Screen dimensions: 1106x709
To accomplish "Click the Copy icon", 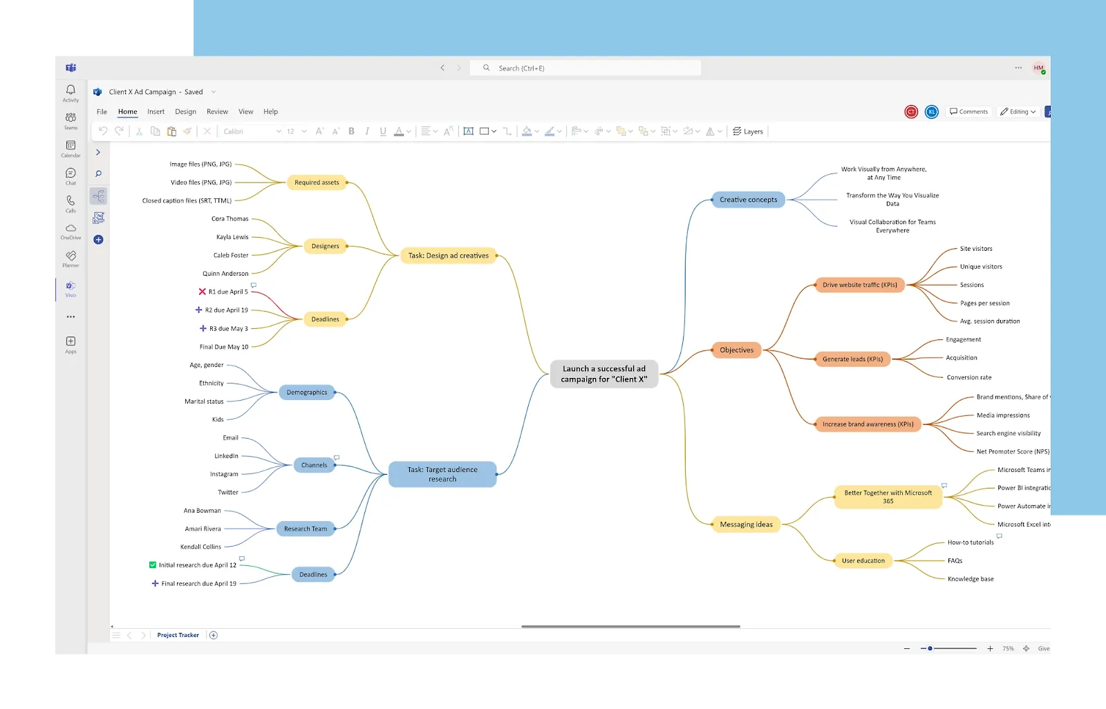I will 156,131.
